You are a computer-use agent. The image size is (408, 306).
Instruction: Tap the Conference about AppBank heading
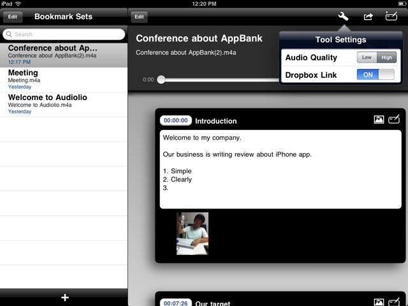coord(199,38)
